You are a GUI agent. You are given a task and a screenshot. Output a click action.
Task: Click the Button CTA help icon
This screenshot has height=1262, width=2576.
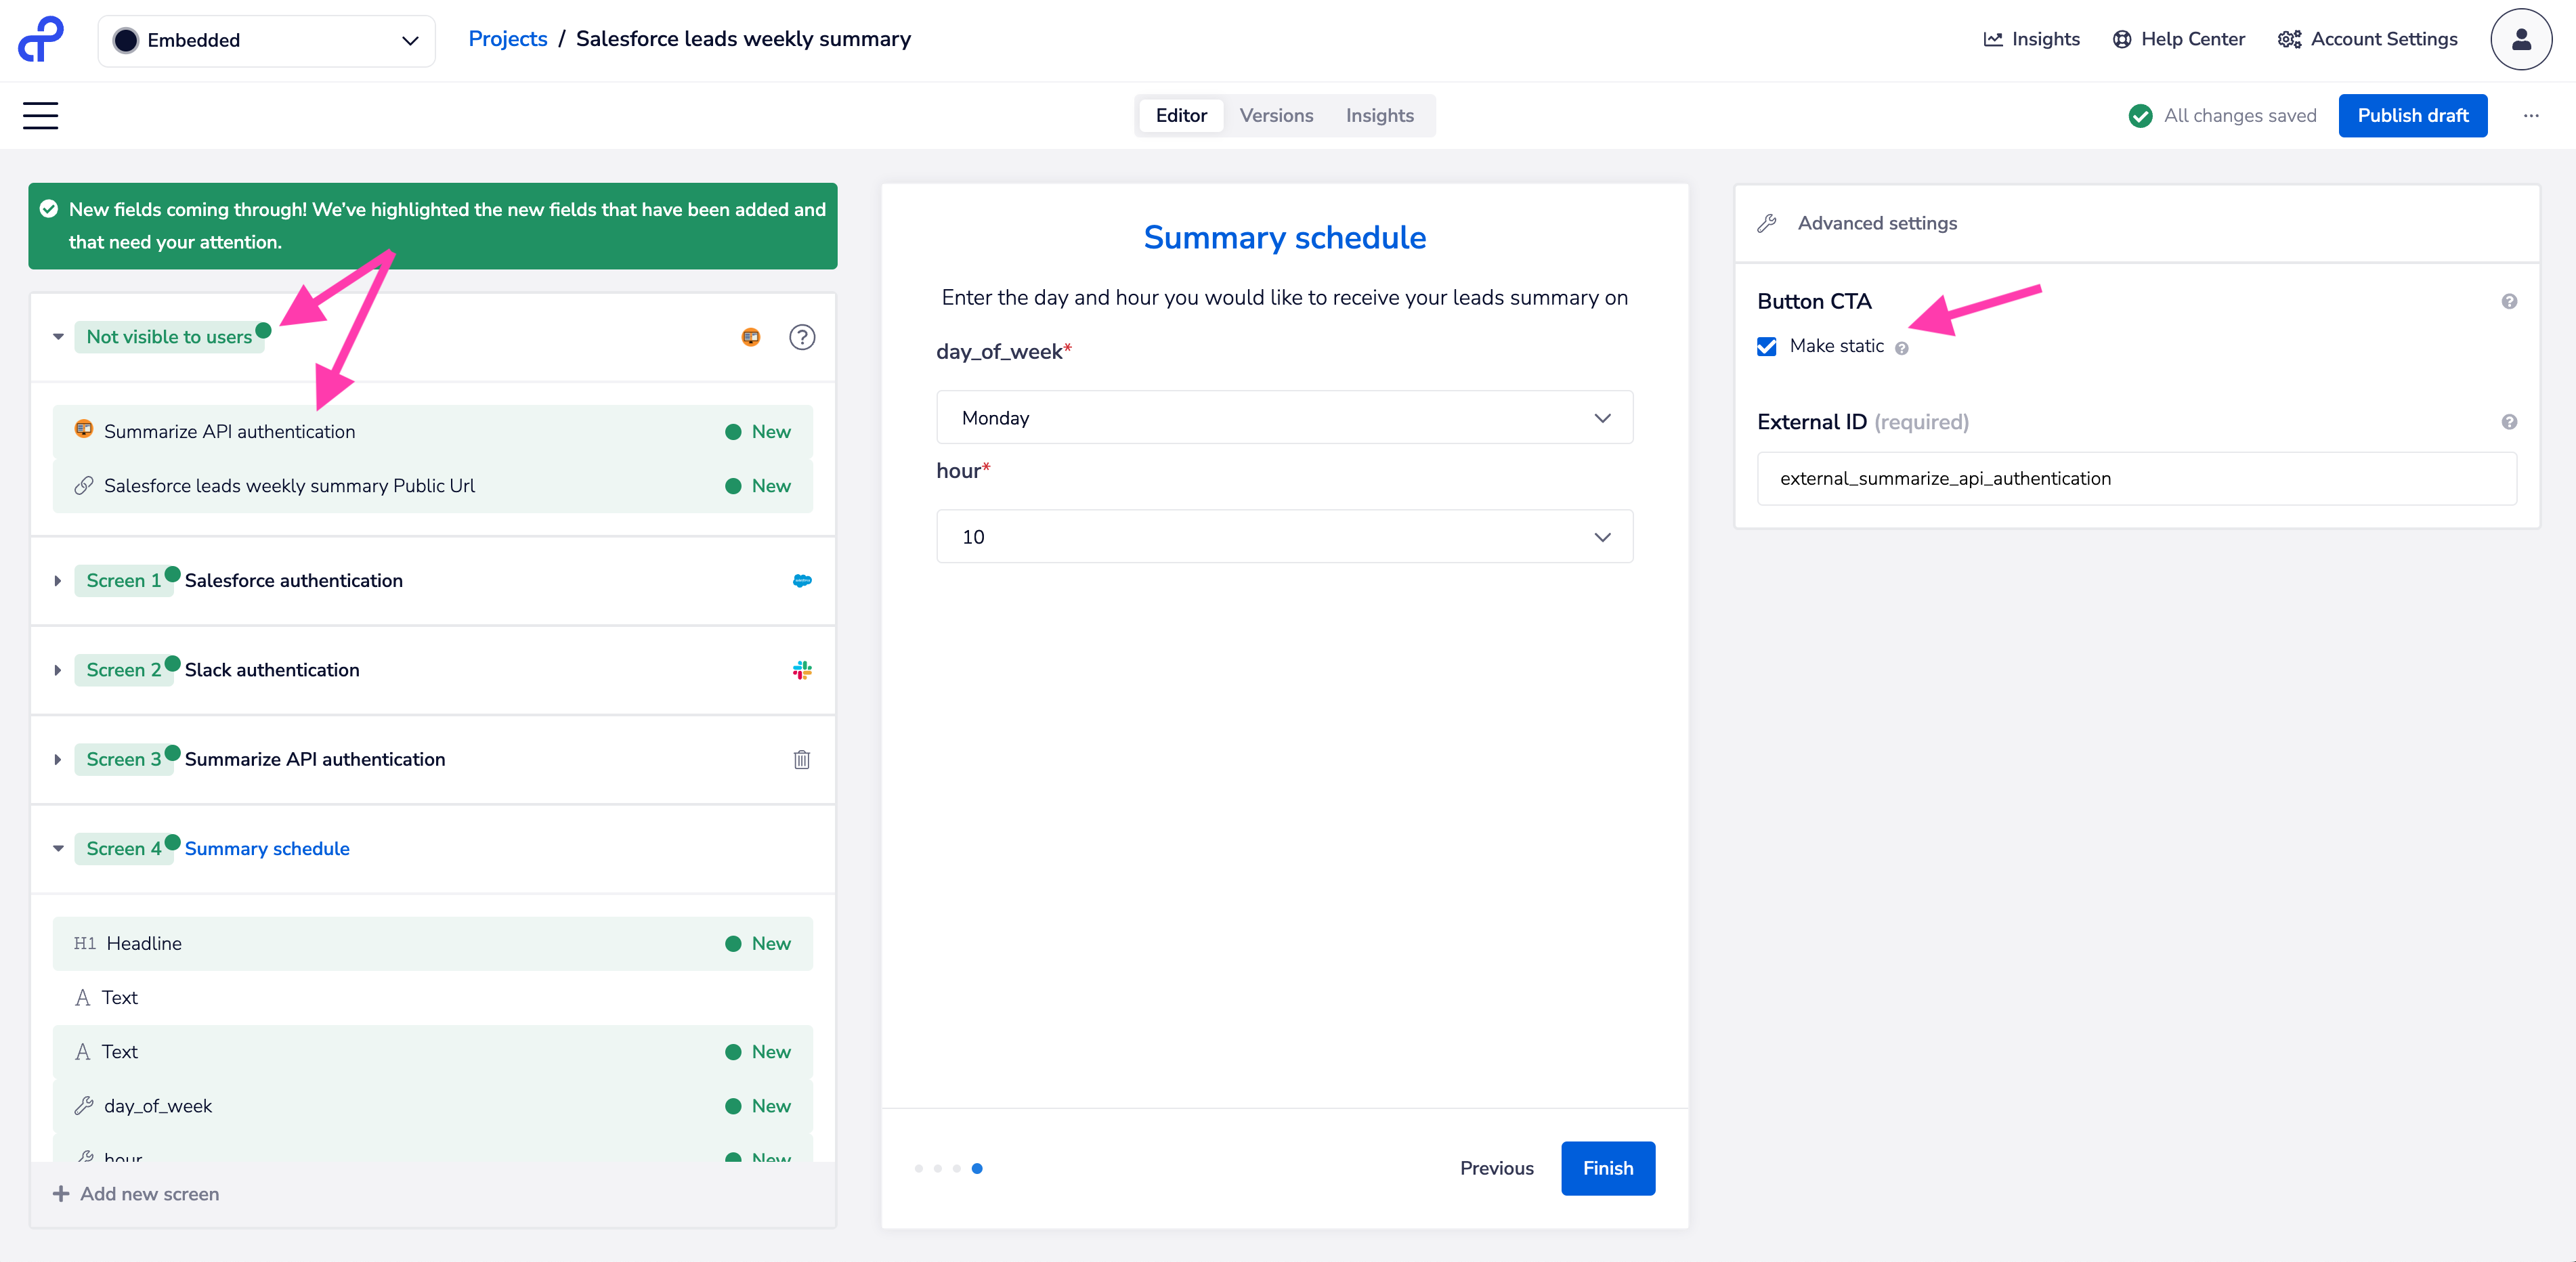[2508, 302]
